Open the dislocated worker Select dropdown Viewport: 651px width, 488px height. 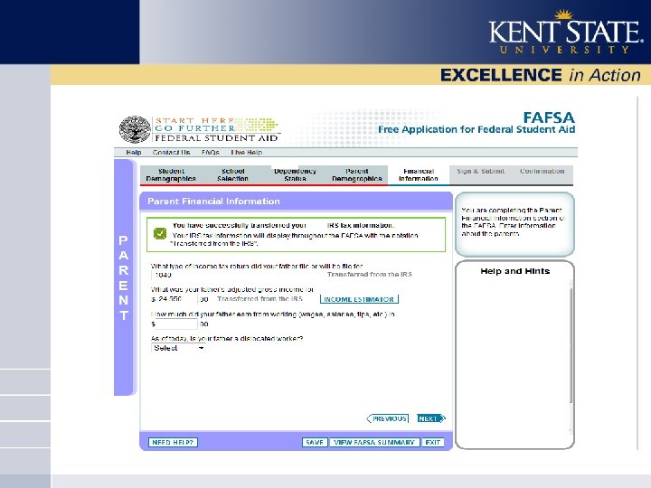click(178, 348)
